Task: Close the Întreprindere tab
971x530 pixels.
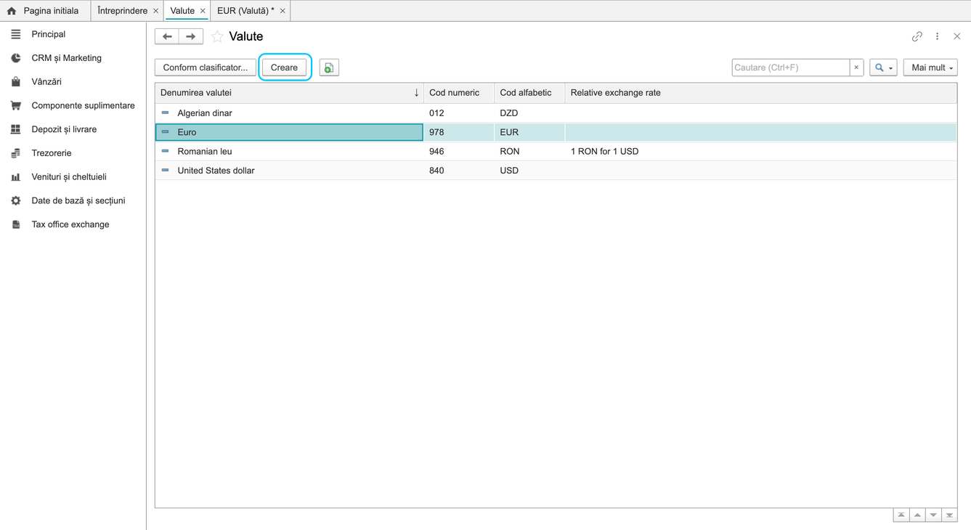Action: pyautogui.click(x=156, y=11)
